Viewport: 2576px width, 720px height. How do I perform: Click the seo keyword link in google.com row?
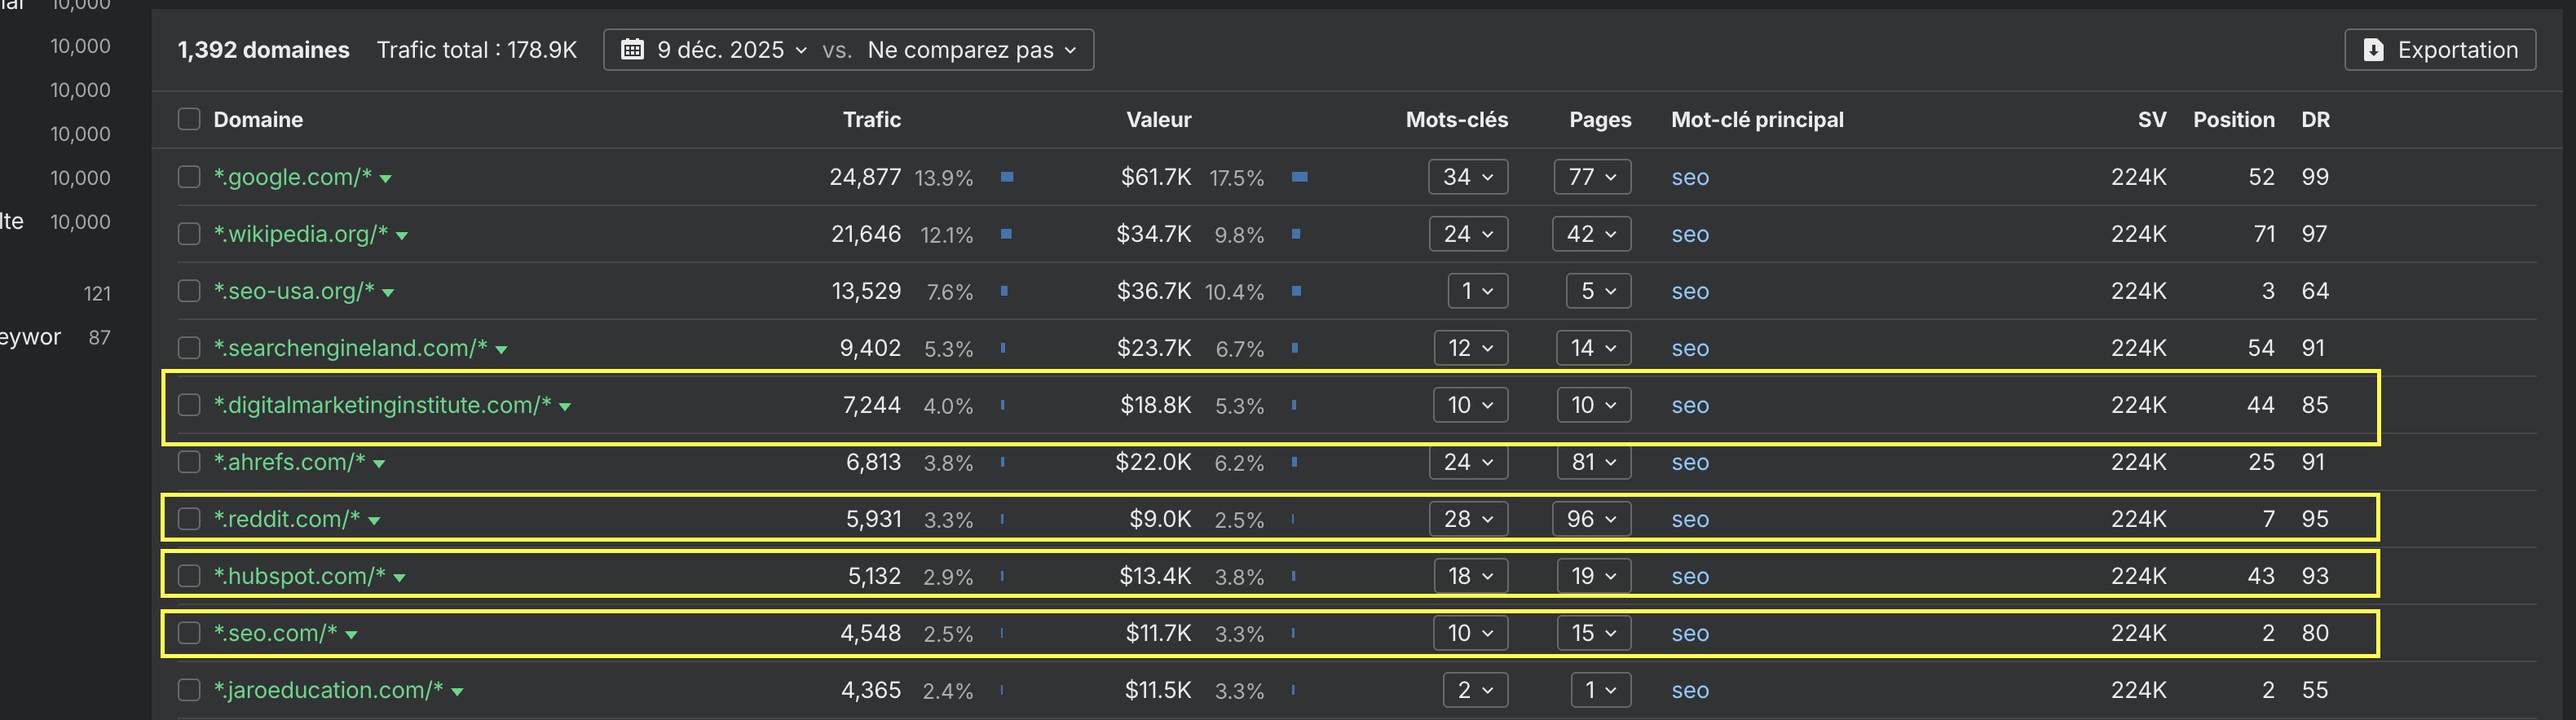coord(1690,178)
